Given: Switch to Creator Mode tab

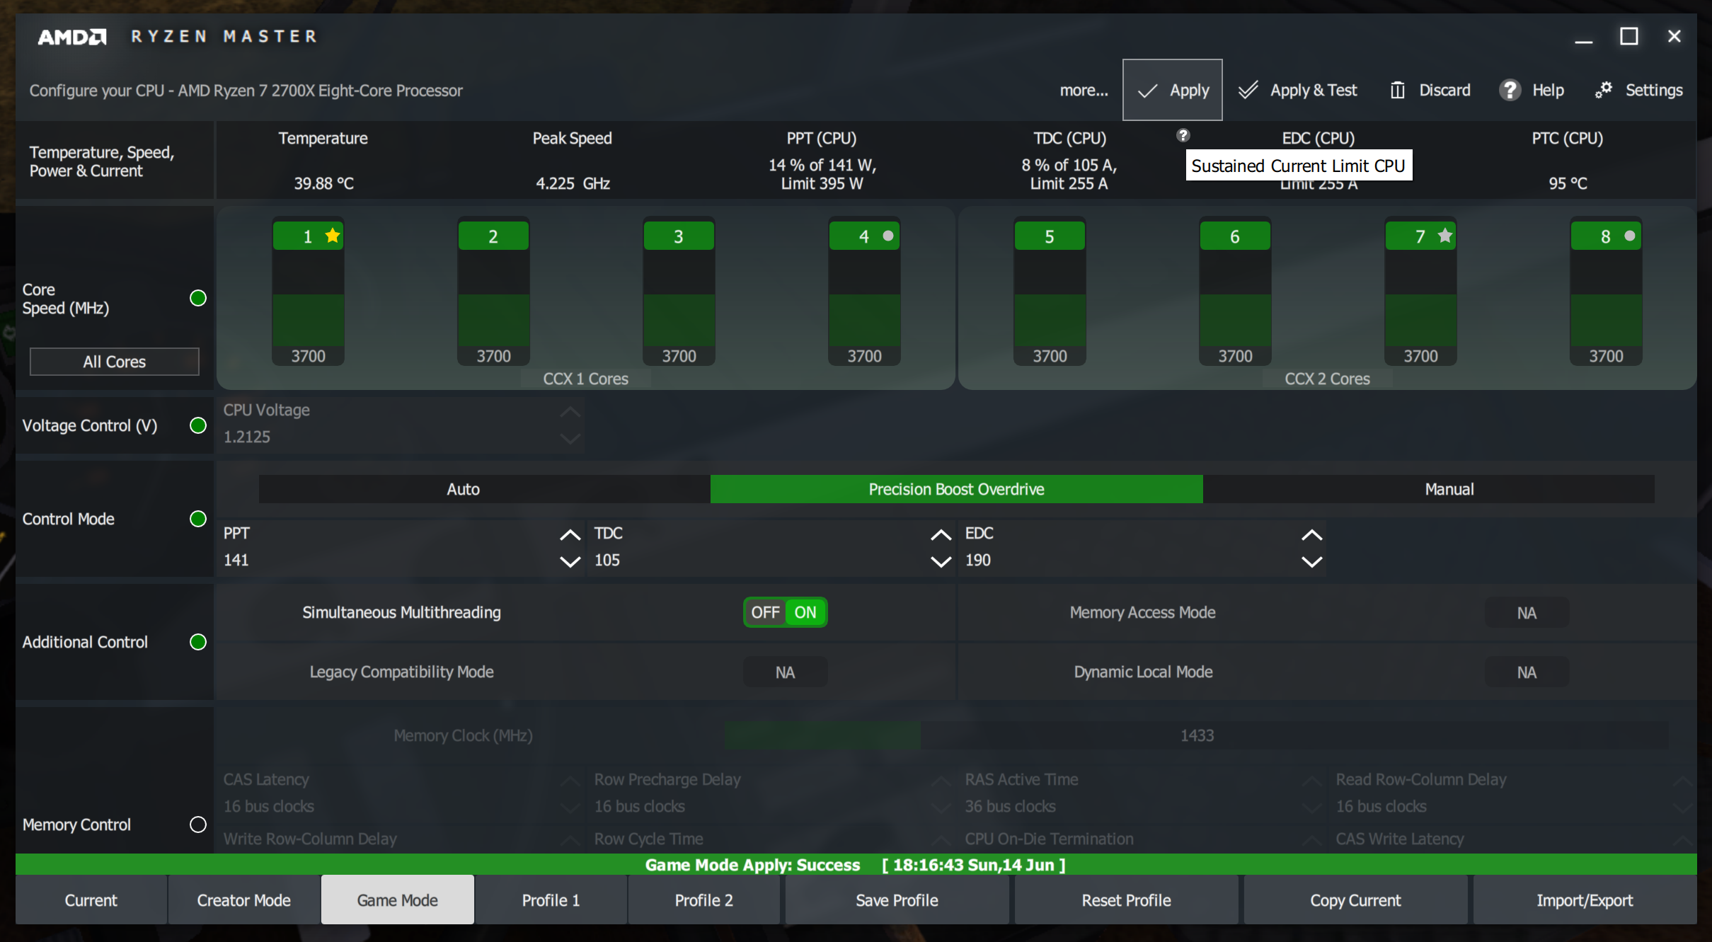Looking at the screenshot, I should (x=243, y=900).
